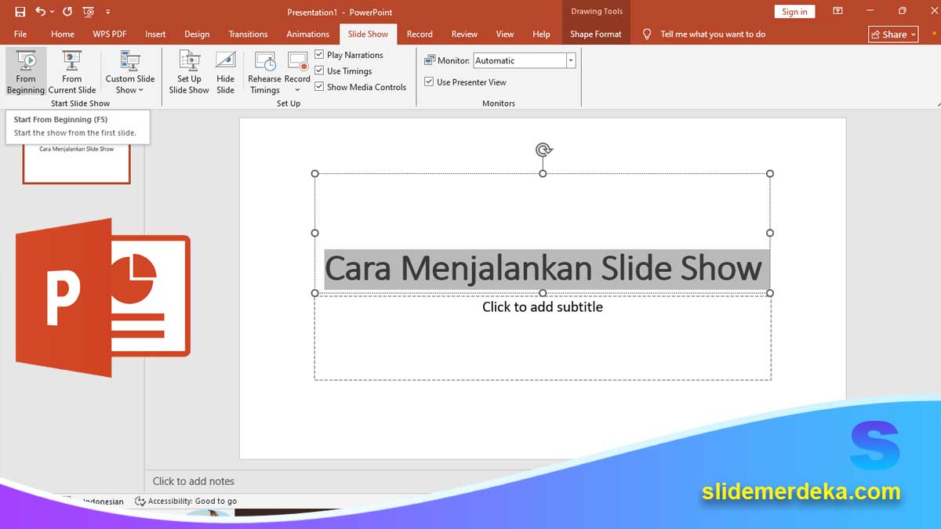This screenshot has width=941, height=529.
Task: Go to the Design tab
Action: tap(197, 34)
